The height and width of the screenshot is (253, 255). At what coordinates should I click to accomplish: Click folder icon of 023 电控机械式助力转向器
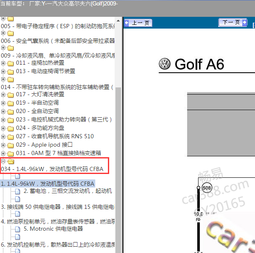[11, 120]
